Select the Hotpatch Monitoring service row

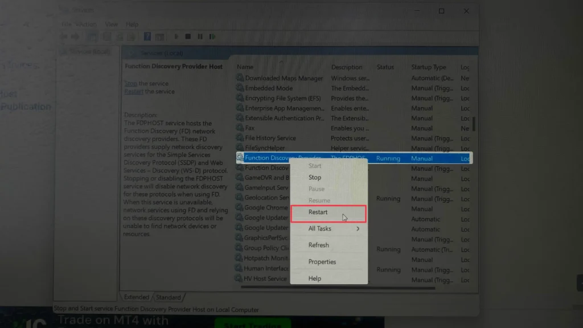(x=265, y=258)
